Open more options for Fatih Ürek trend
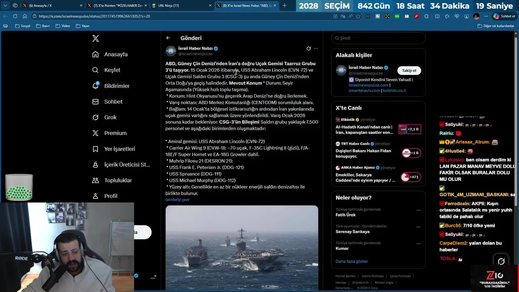Screen dimensions: 519x292 click(x=418, y=210)
